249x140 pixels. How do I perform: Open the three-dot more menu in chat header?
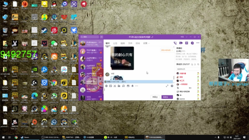(x=198, y=43)
